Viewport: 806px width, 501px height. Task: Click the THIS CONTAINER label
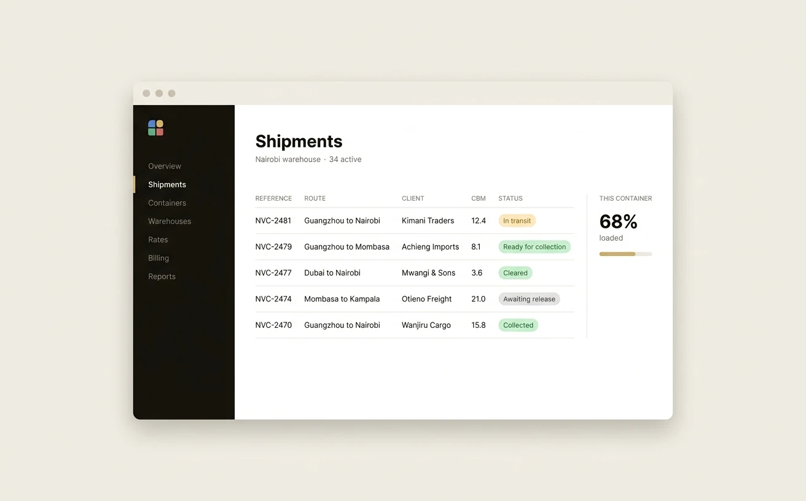click(x=625, y=198)
